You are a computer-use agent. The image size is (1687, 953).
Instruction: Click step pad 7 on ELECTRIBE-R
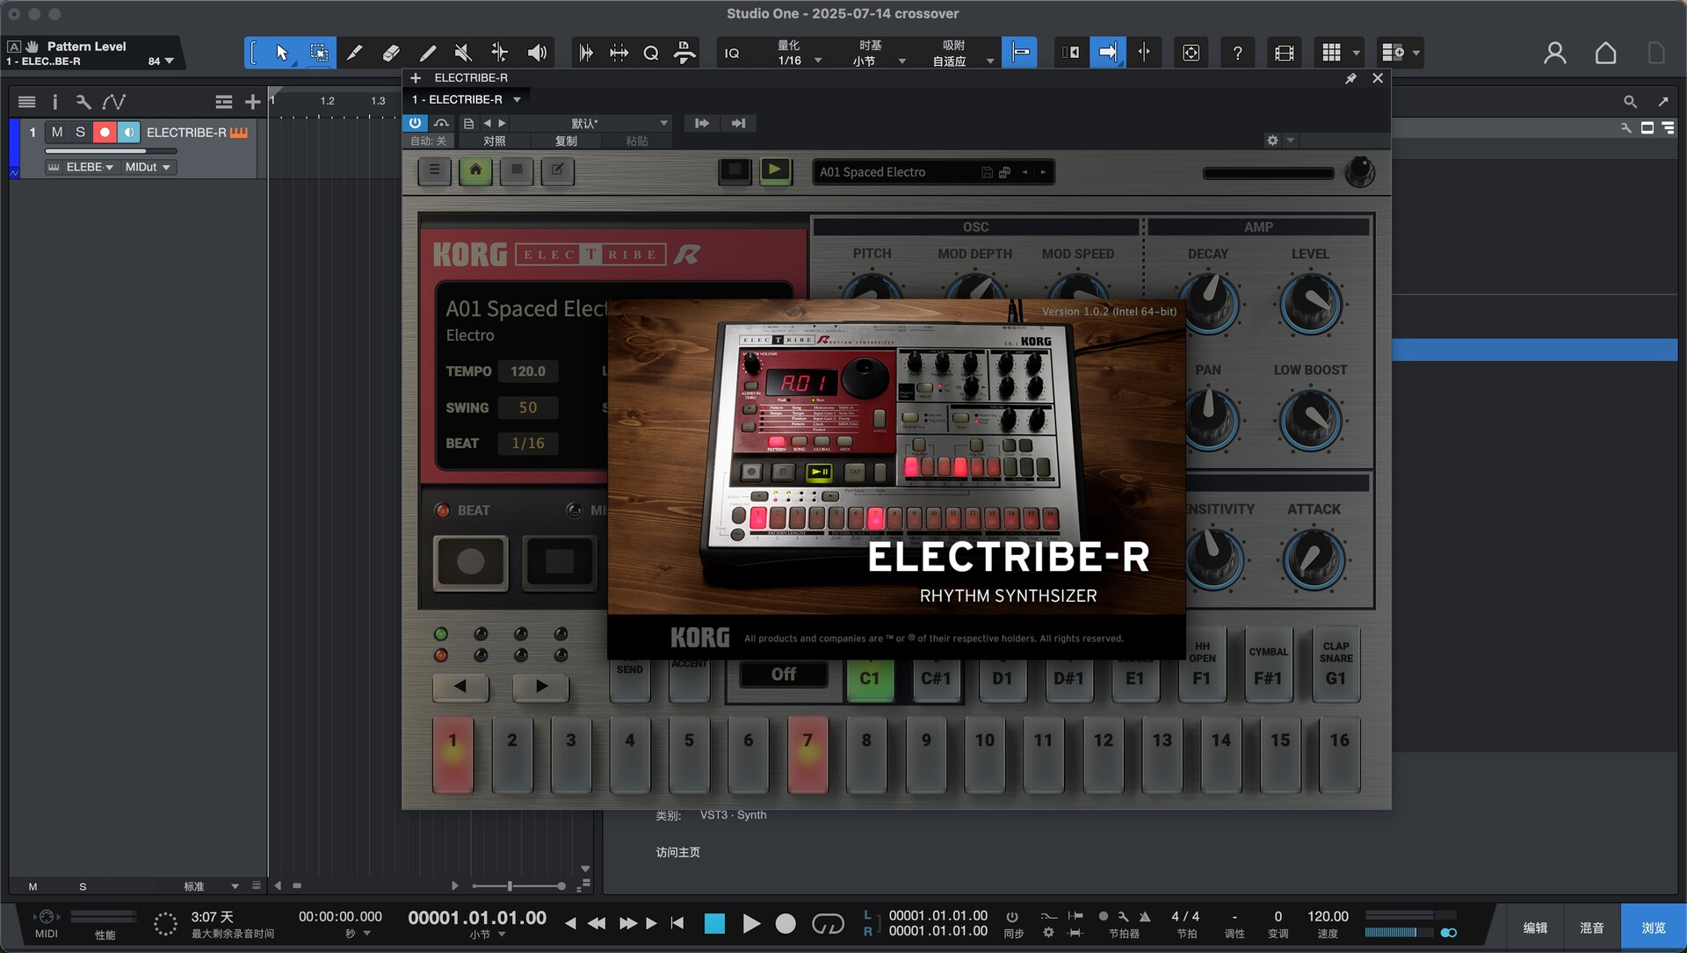[x=807, y=754]
